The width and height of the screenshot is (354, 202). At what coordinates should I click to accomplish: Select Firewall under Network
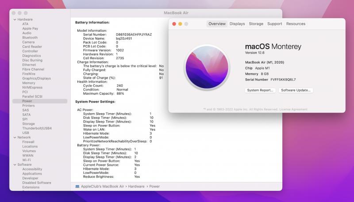(x=28, y=142)
